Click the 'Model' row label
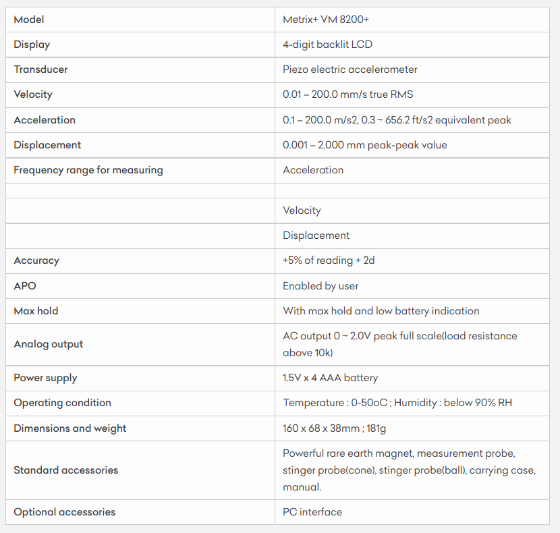The width and height of the screenshot is (560, 533). tap(29, 20)
